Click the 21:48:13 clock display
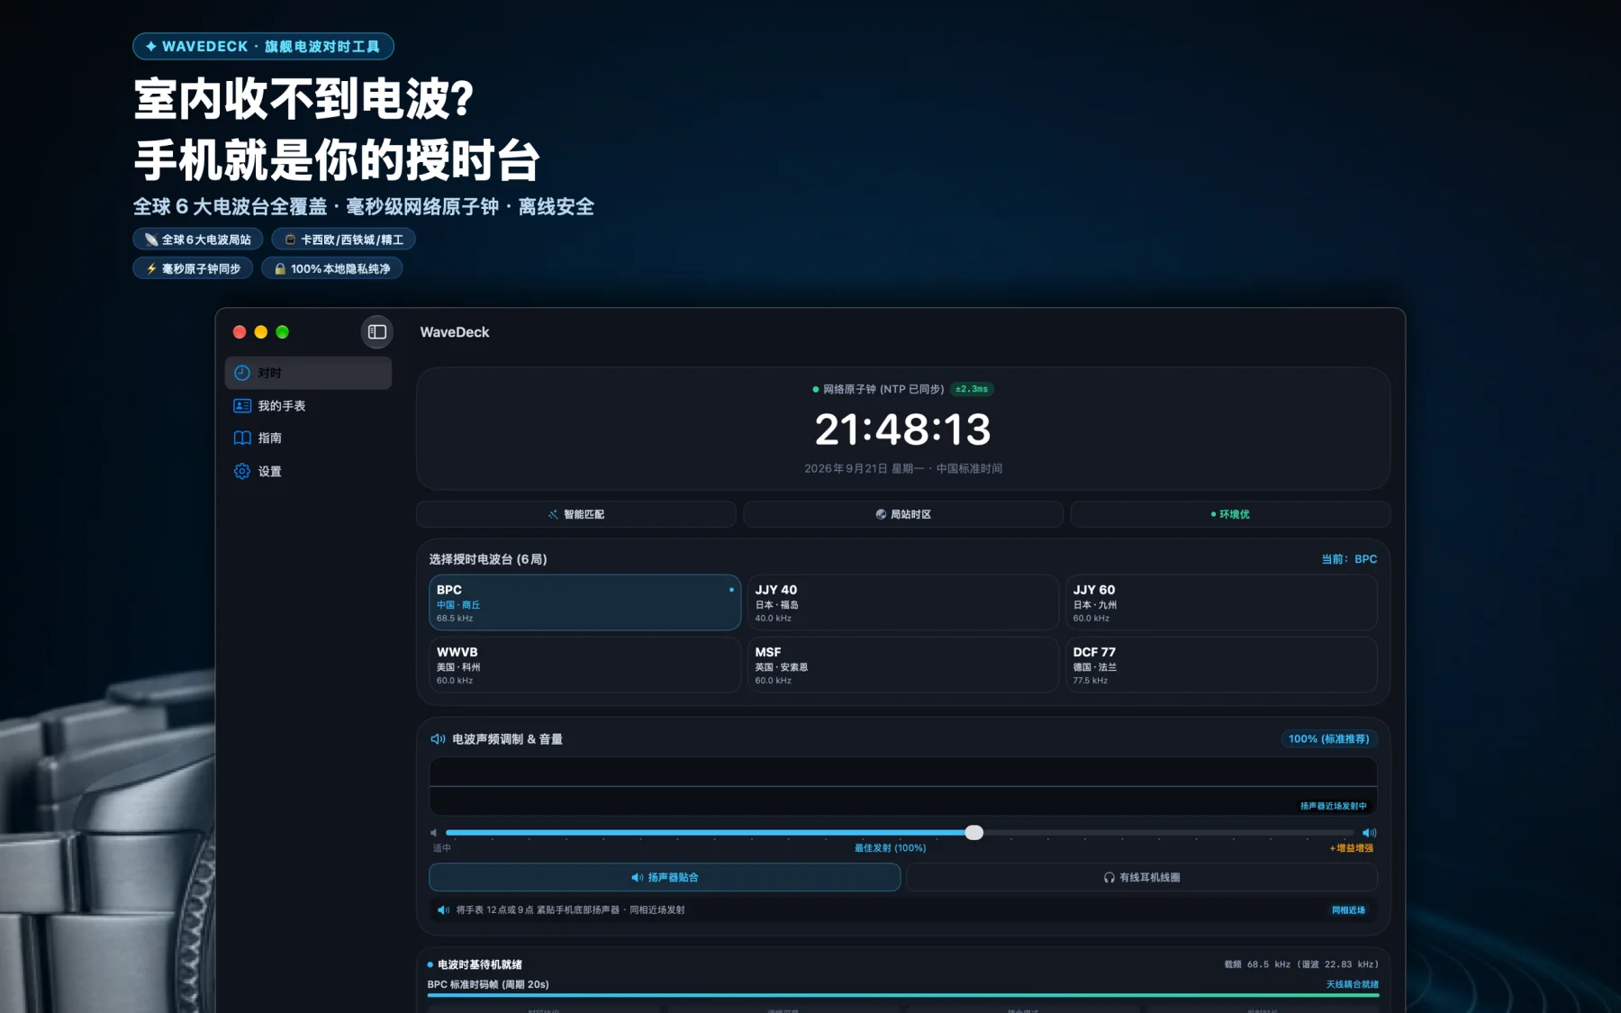Screen dimensions: 1621x1013 [x=903, y=430]
